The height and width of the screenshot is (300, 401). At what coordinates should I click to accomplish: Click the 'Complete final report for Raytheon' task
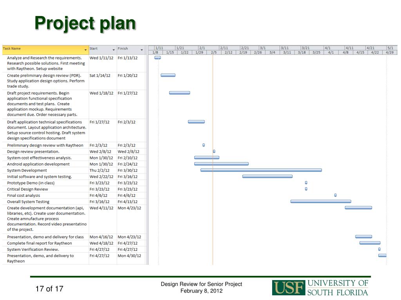[x=40, y=243]
